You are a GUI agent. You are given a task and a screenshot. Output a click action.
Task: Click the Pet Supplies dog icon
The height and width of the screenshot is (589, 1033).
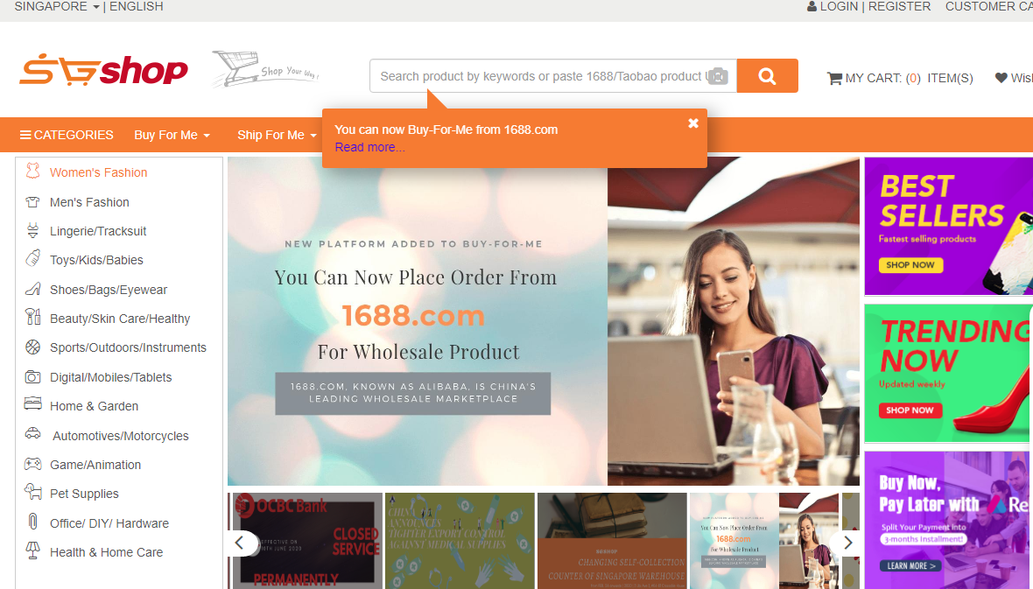click(x=32, y=492)
